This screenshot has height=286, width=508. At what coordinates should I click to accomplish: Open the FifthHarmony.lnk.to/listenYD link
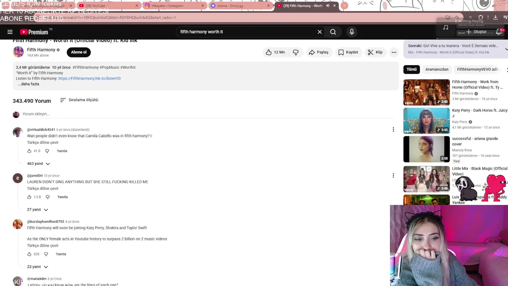[x=89, y=79]
